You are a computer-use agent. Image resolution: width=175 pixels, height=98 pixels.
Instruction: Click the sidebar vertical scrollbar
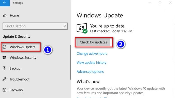tap(71, 62)
